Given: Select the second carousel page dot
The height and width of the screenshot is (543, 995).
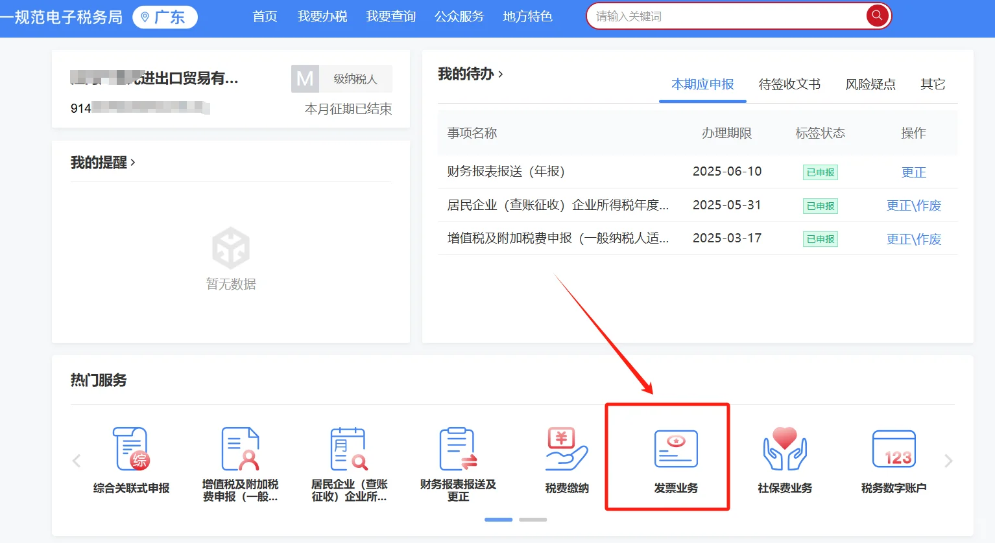Looking at the screenshot, I should click(x=533, y=519).
